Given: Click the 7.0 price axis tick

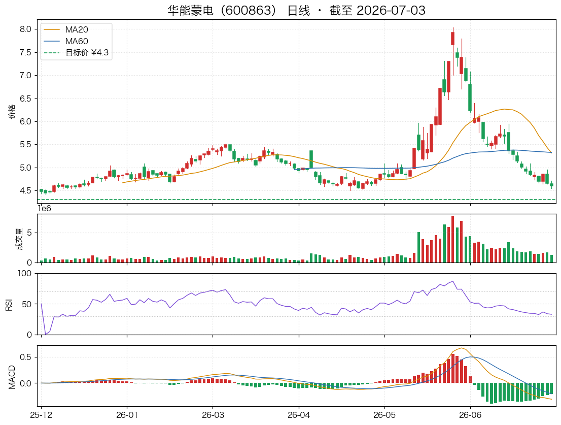Looking at the screenshot, I should [x=26, y=76].
